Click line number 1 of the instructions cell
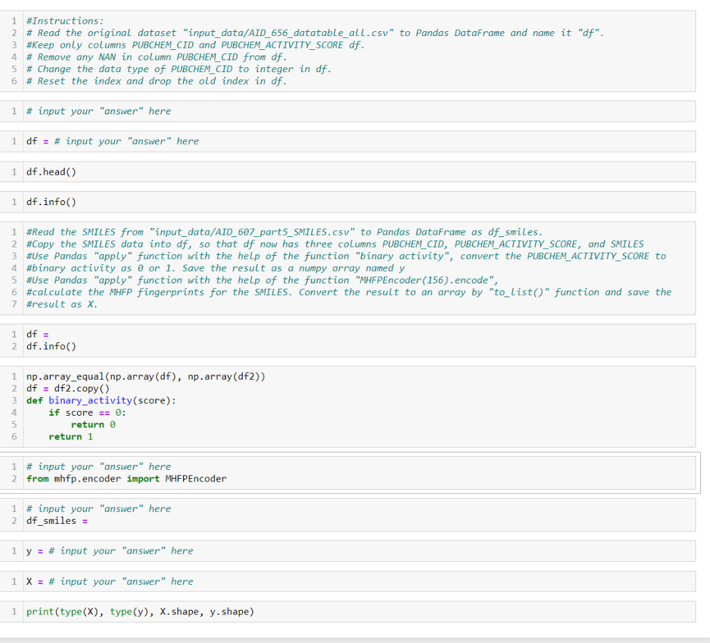The height and width of the screenshot is (643, 710). click(14, 20)
